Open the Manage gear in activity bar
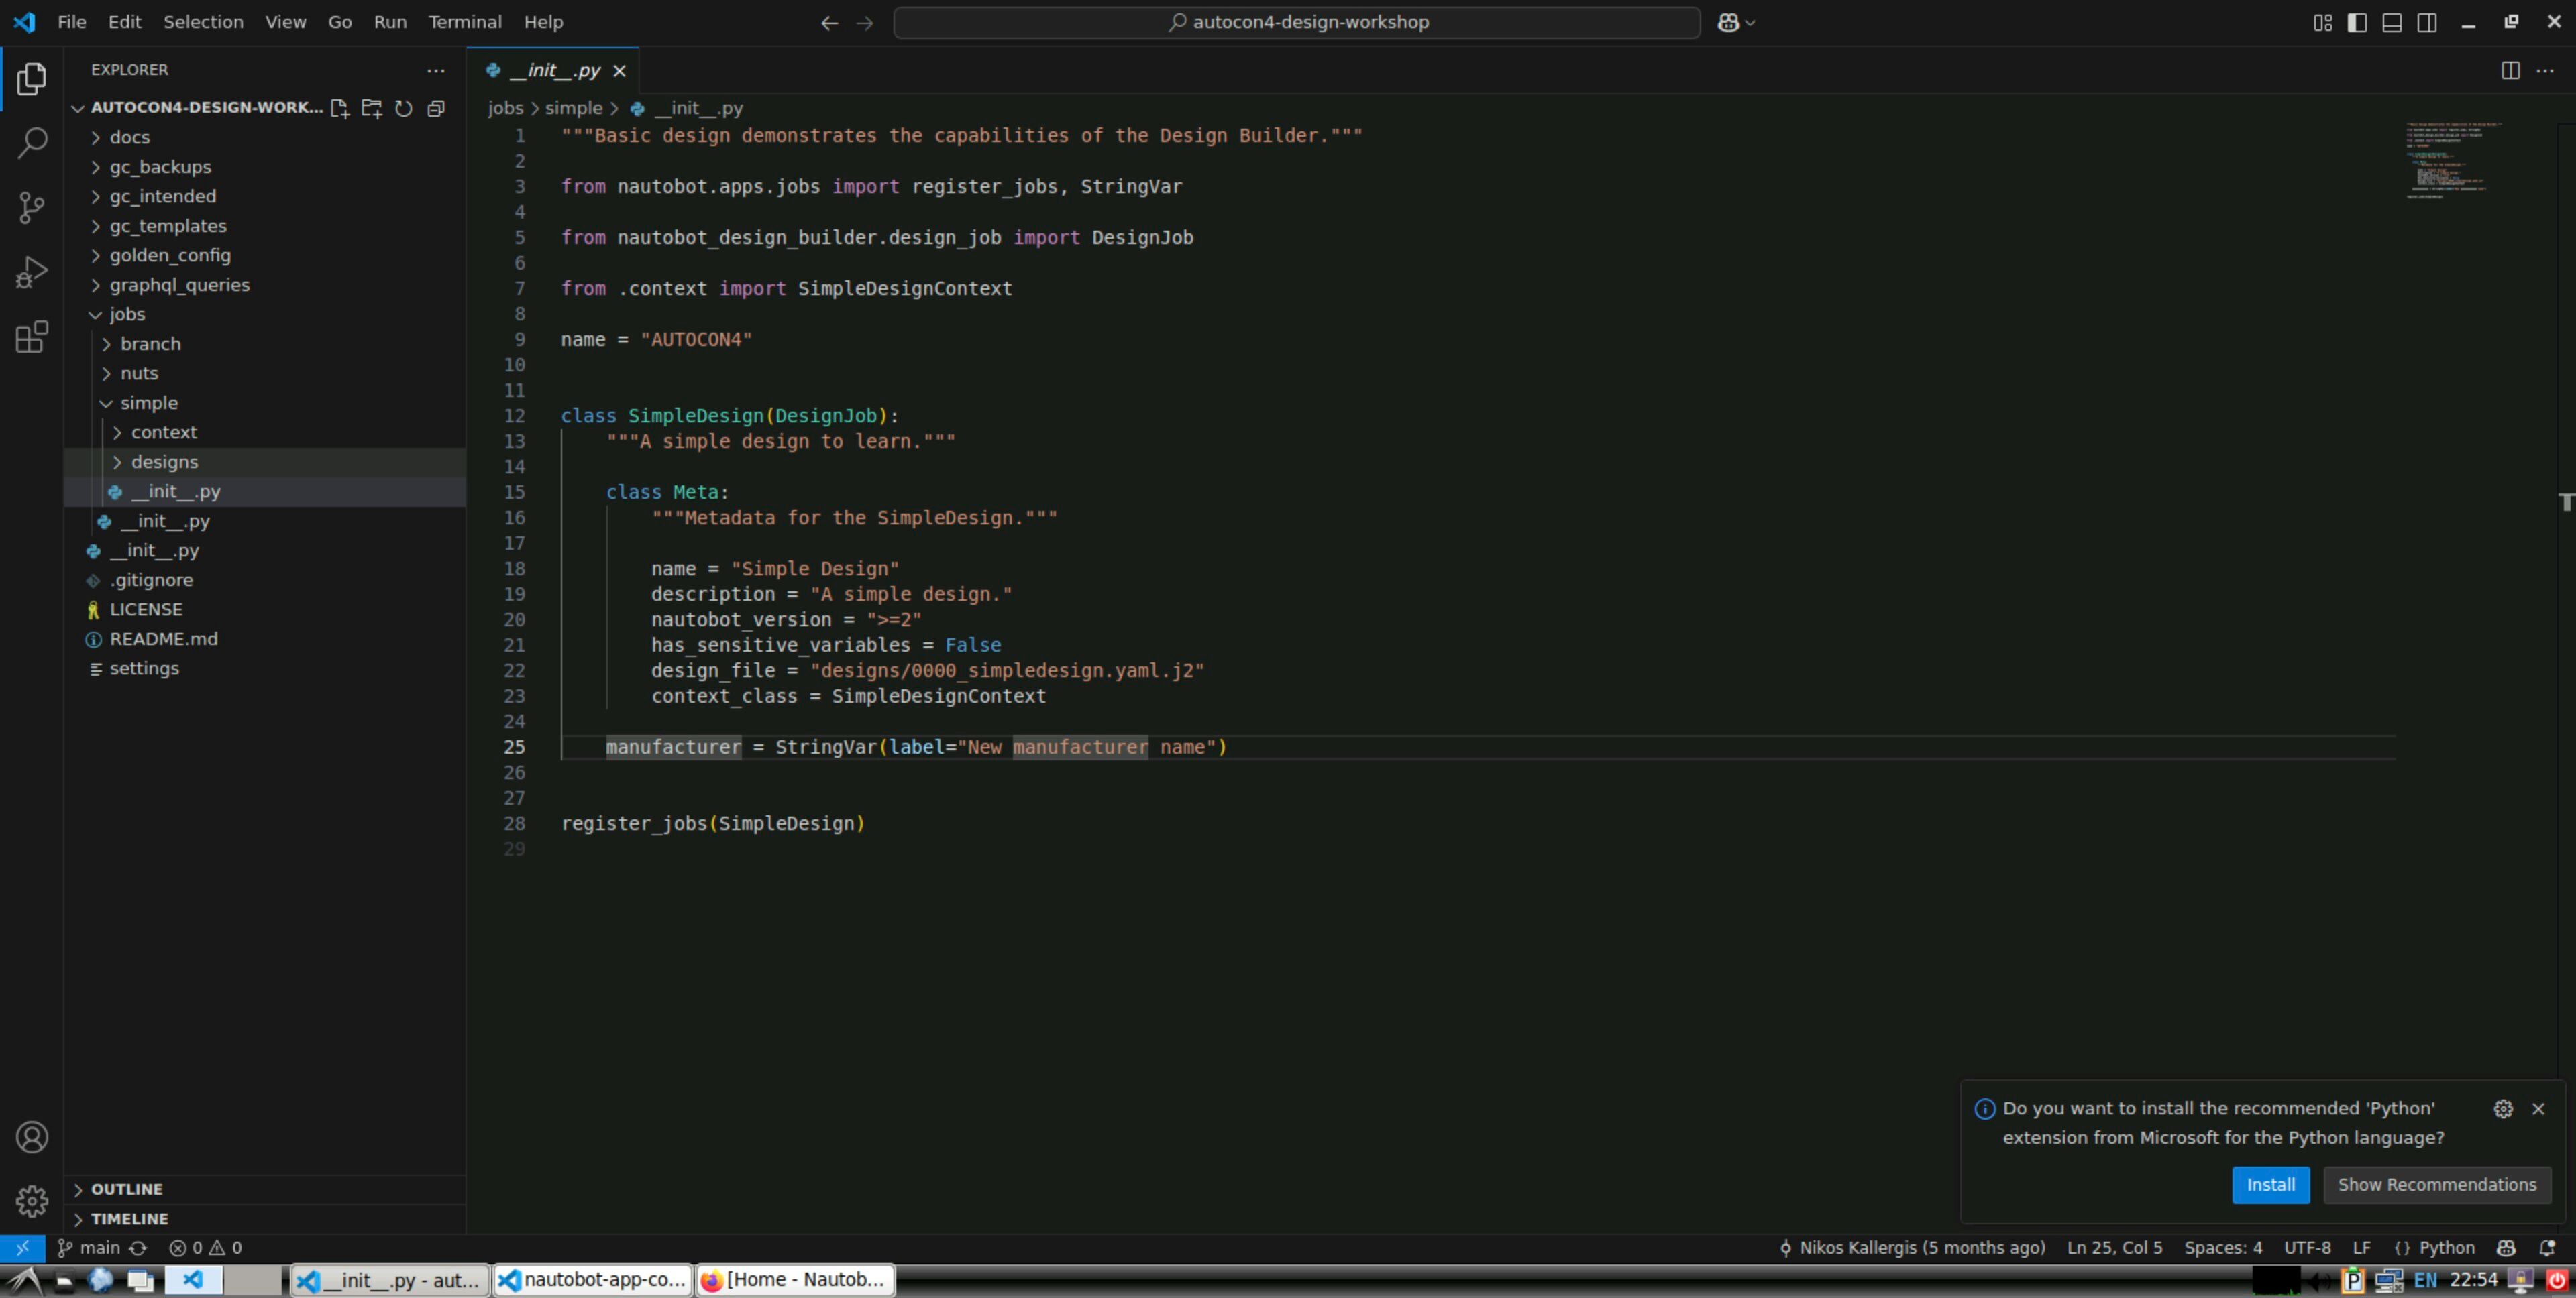Viewport: 2576px width, 1298px height. (32, 1201)
